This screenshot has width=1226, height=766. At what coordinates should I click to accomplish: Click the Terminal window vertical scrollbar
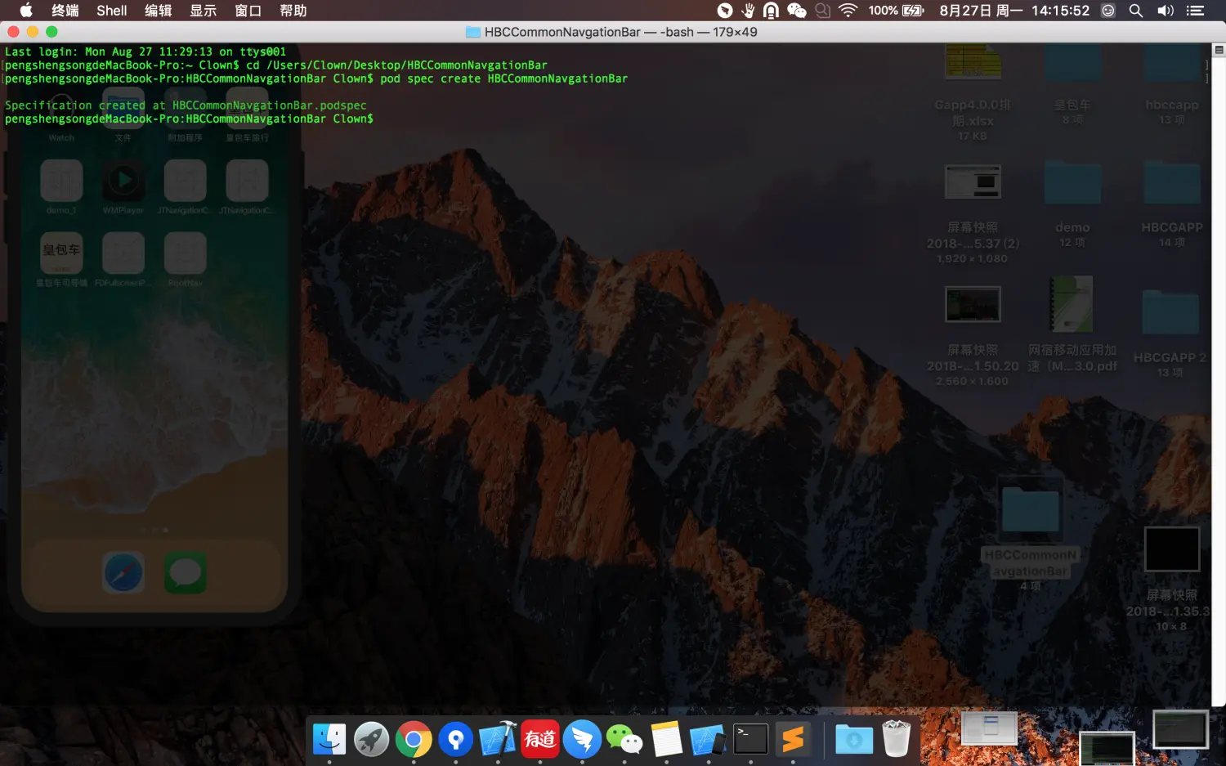click(x=1219, y=380)
